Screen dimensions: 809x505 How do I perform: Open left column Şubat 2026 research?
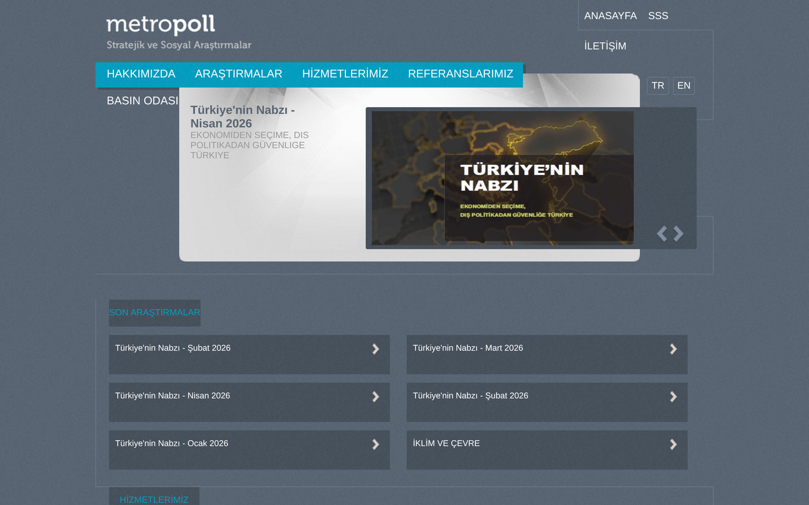(x=173, y=348)
